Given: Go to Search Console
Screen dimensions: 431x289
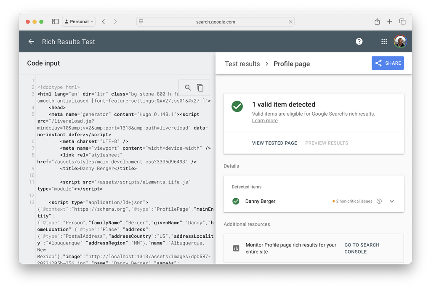Looking at the screenshot, I should 362,248.
